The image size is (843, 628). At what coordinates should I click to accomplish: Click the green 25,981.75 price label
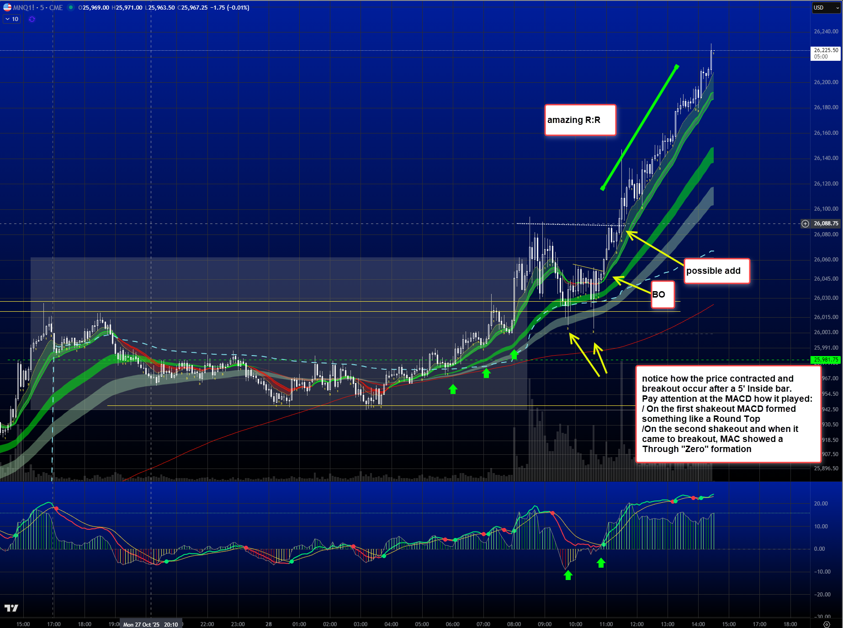(x=826, y=360)
